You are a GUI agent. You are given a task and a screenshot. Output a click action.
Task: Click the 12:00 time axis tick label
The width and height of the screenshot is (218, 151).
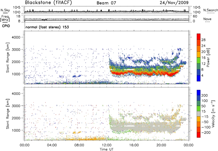(107, 145)
